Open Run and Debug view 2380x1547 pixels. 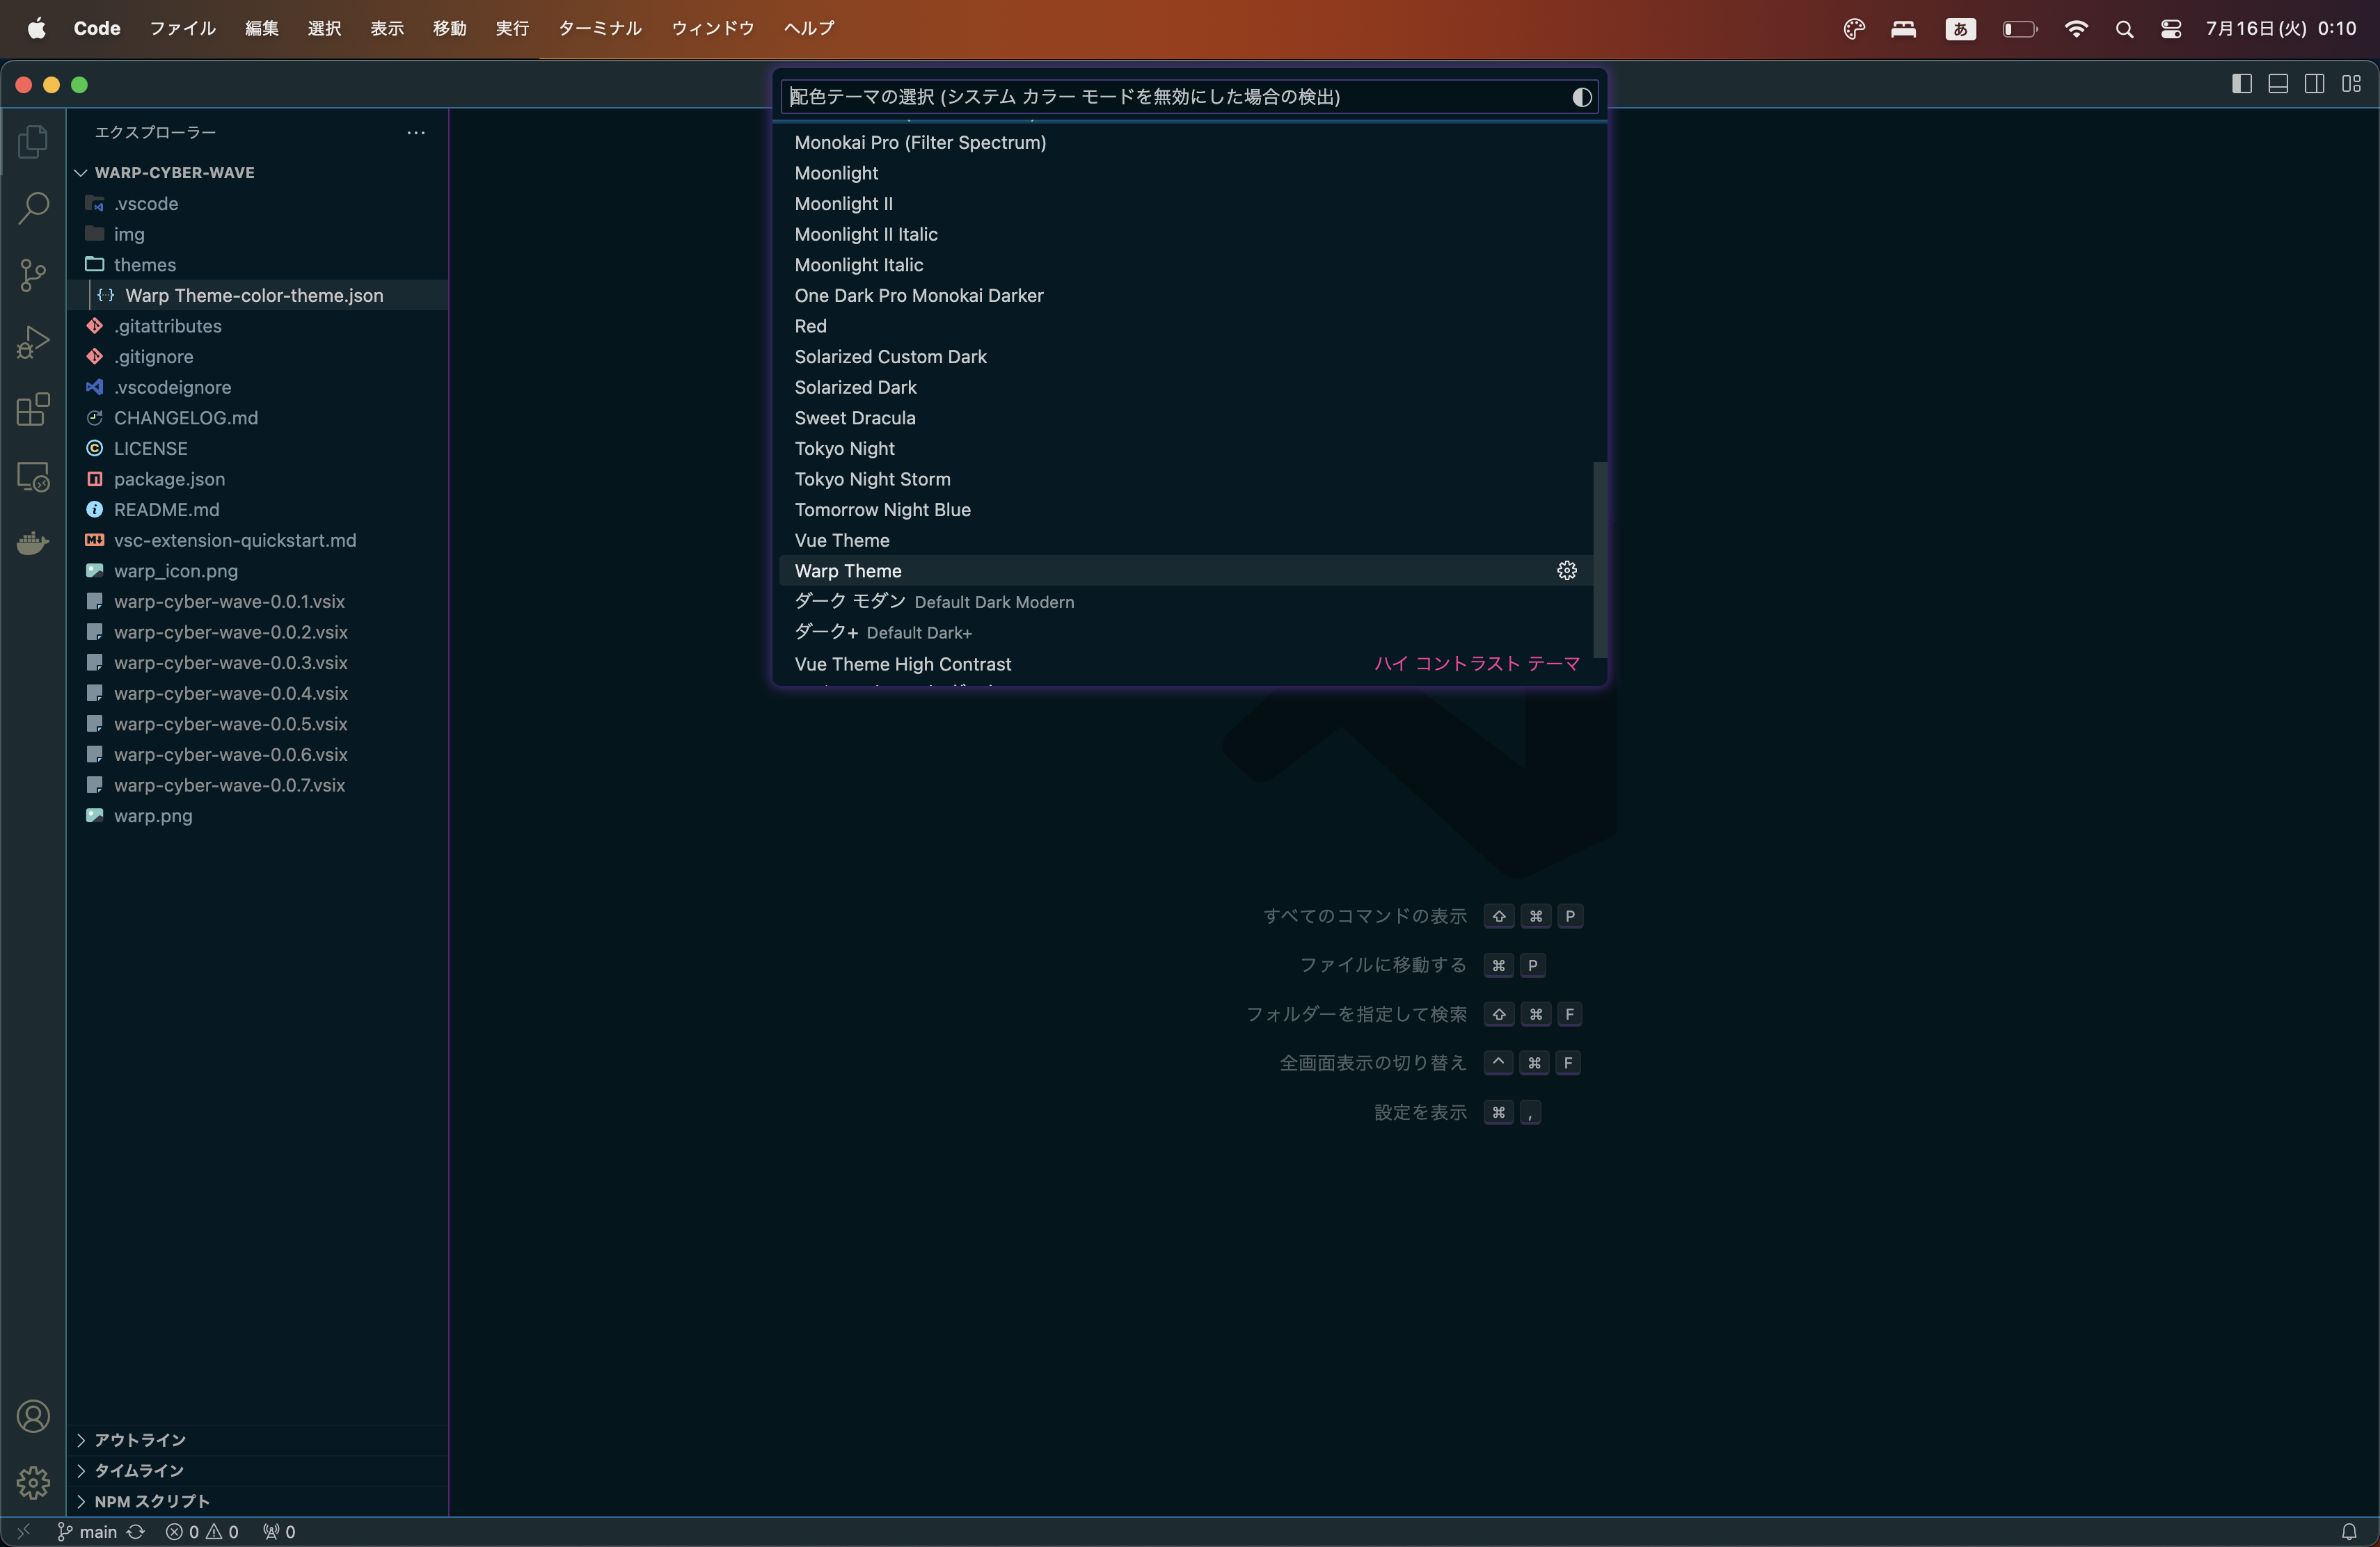point(33,343)
